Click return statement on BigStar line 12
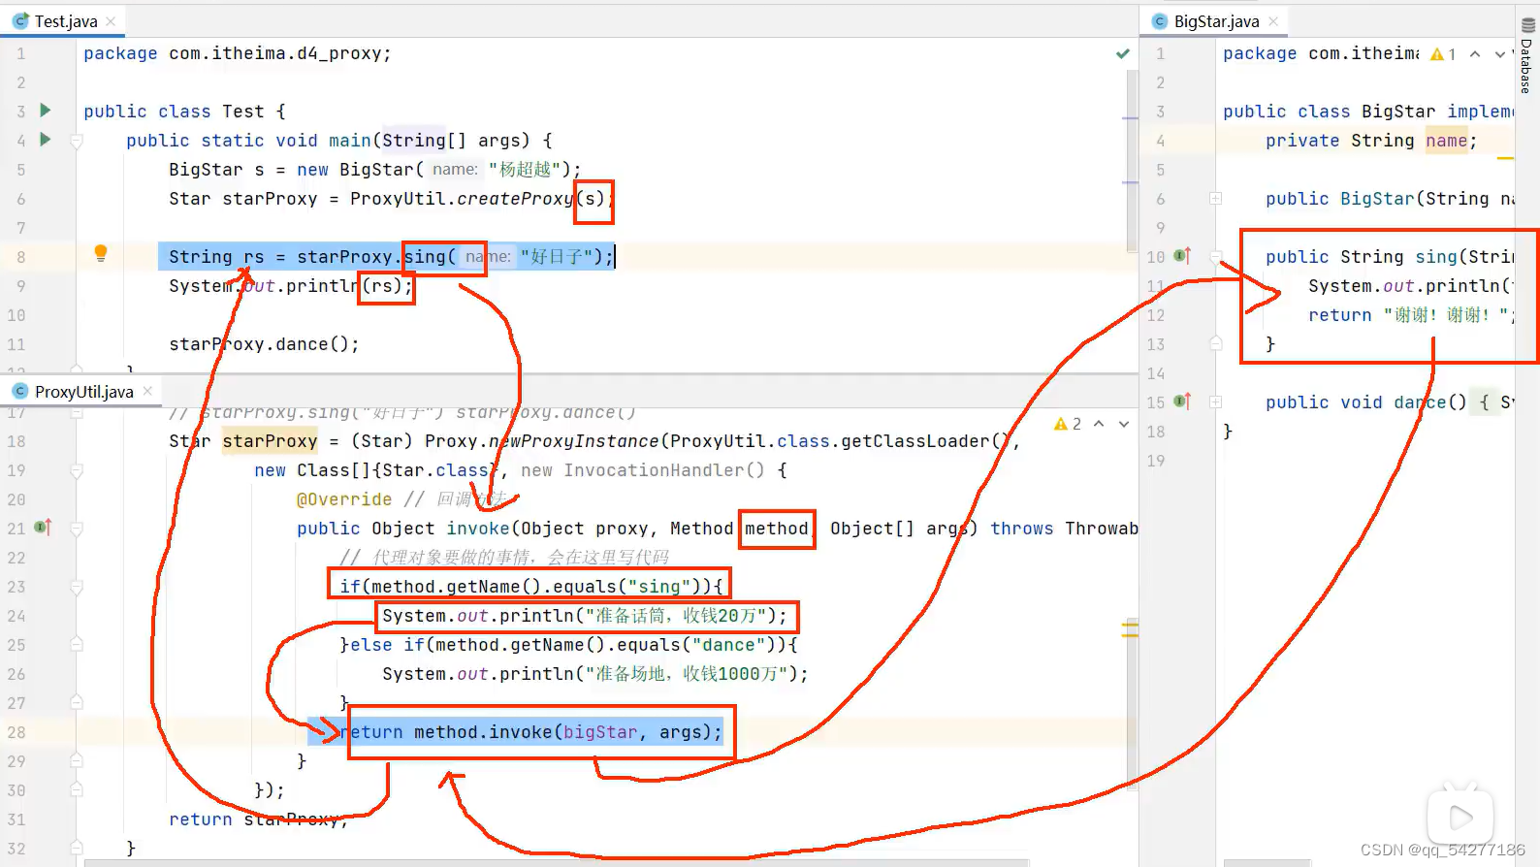The height and width of the screenshot is (867, 1540). (1412, 315)
